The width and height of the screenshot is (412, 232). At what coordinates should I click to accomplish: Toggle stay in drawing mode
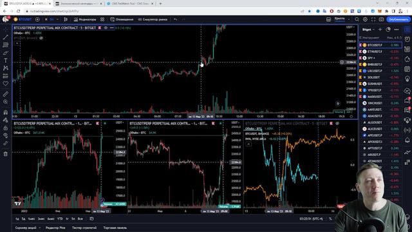(6, 121)
